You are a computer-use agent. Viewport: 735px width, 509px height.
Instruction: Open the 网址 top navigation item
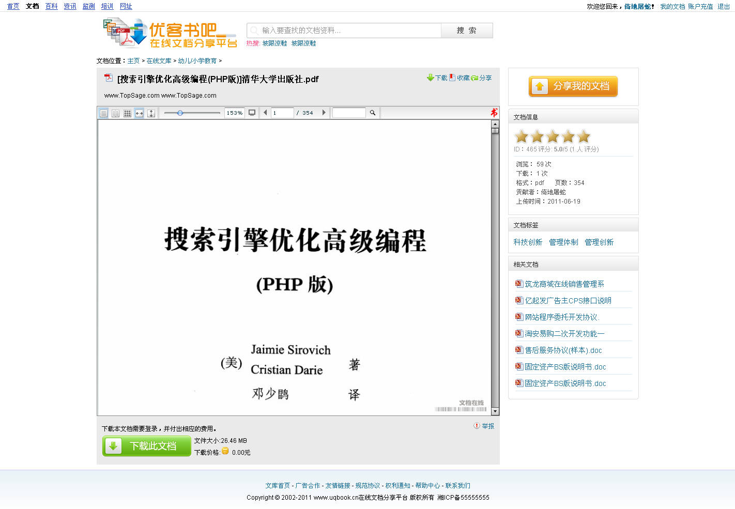(126, 6)
